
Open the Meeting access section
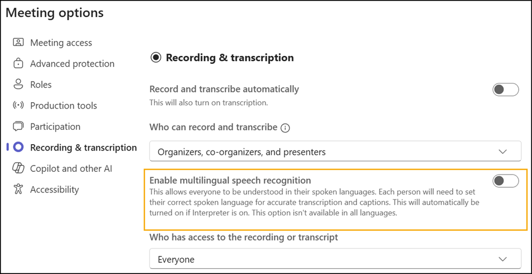point(61,43)
